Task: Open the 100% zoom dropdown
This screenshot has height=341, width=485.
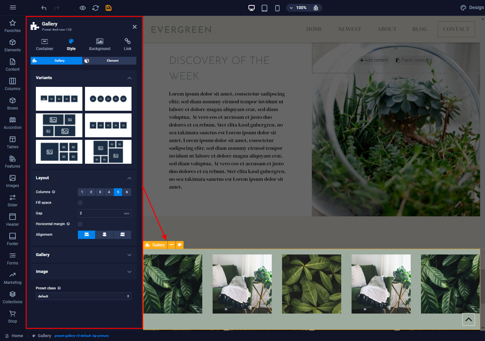Action: pyautogui.click(x=298, y=8)
